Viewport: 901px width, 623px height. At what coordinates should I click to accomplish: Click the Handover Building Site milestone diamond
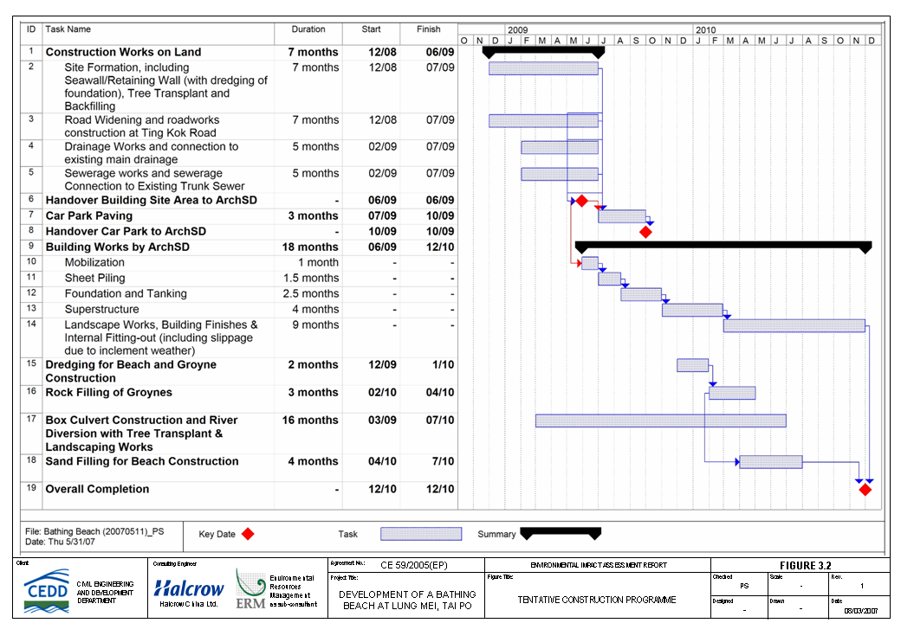click(x=582, y=201)
